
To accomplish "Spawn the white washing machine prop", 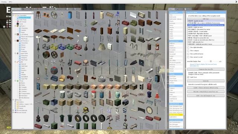I will tap(86, 39).
